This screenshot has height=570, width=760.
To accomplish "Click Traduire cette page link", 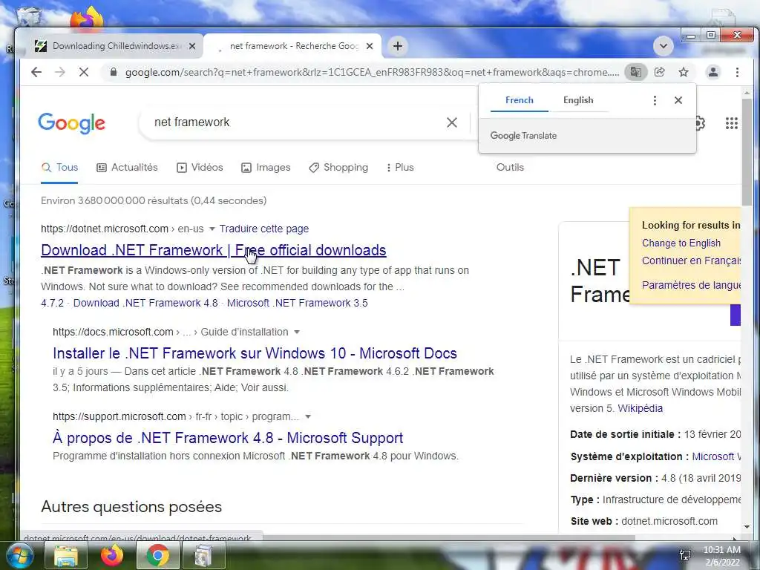I will pos(263,229).
